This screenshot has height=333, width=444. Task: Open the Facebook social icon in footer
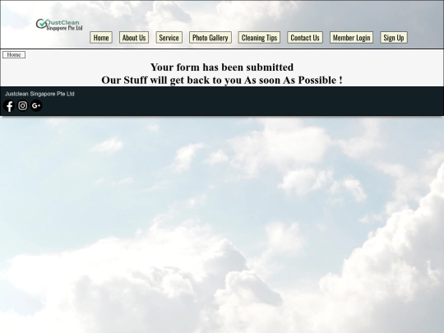point(9,106)
